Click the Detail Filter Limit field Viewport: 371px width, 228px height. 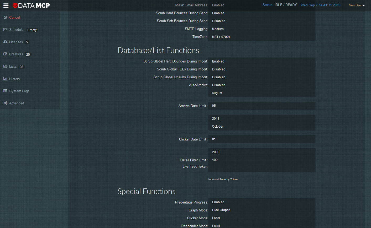click(x=262, y=160)
